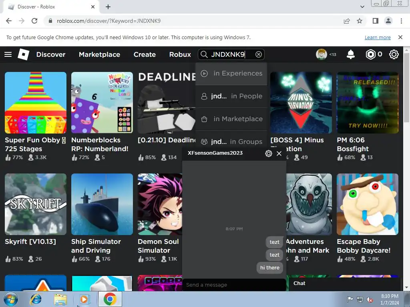Open the notifications bell
Screen dimensions: 410x307
pyautogui.click(x=351, y=54)
